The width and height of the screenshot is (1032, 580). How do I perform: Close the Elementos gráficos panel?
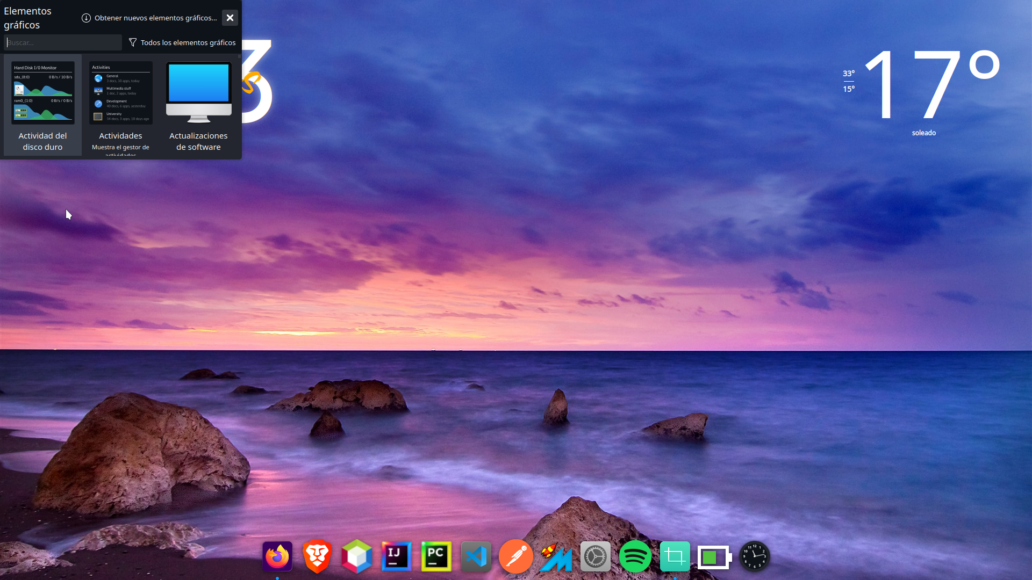tap(230, 18)
